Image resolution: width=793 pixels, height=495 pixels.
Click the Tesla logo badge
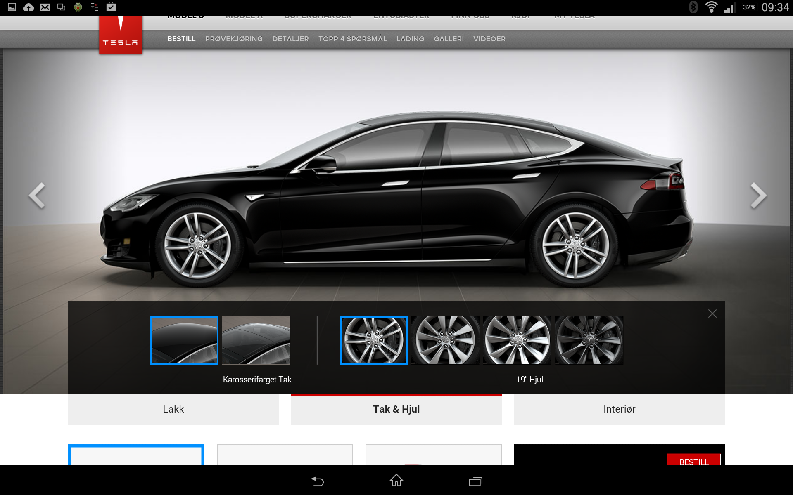(121, 35)
